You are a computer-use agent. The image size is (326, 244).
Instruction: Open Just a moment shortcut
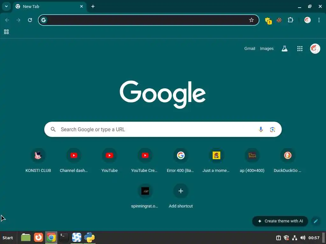click(216, 160)
